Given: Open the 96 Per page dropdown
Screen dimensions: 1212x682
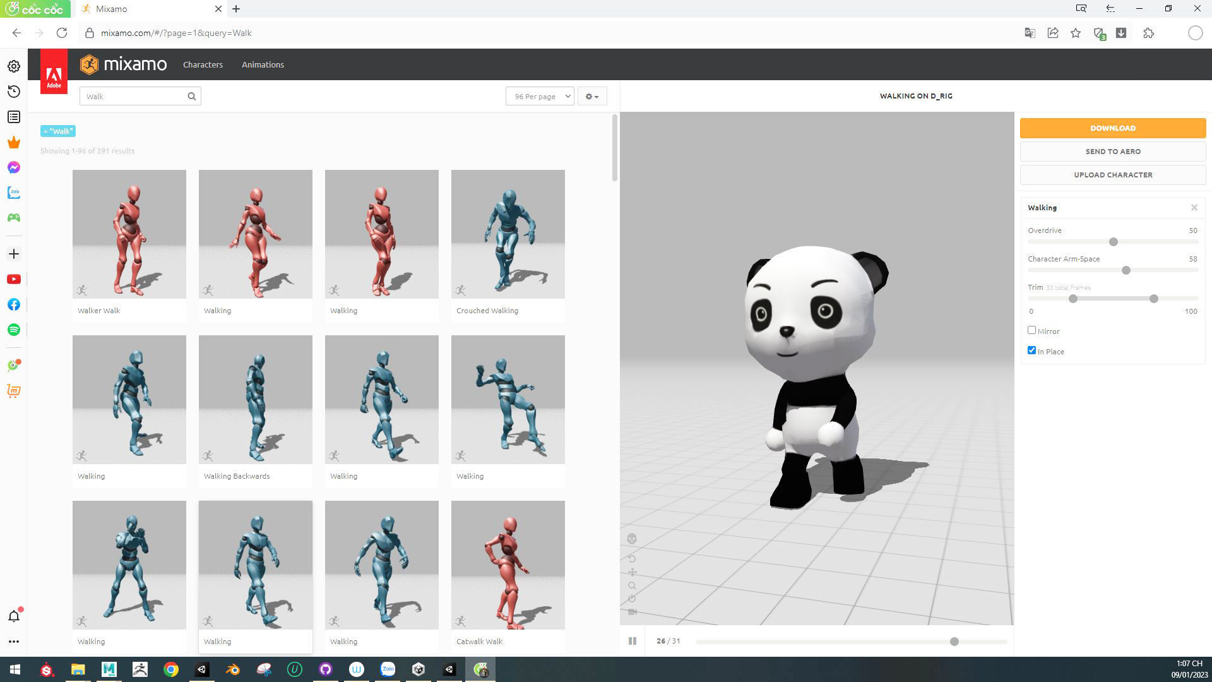Looking at the screenshot, I should click(540, 96).
